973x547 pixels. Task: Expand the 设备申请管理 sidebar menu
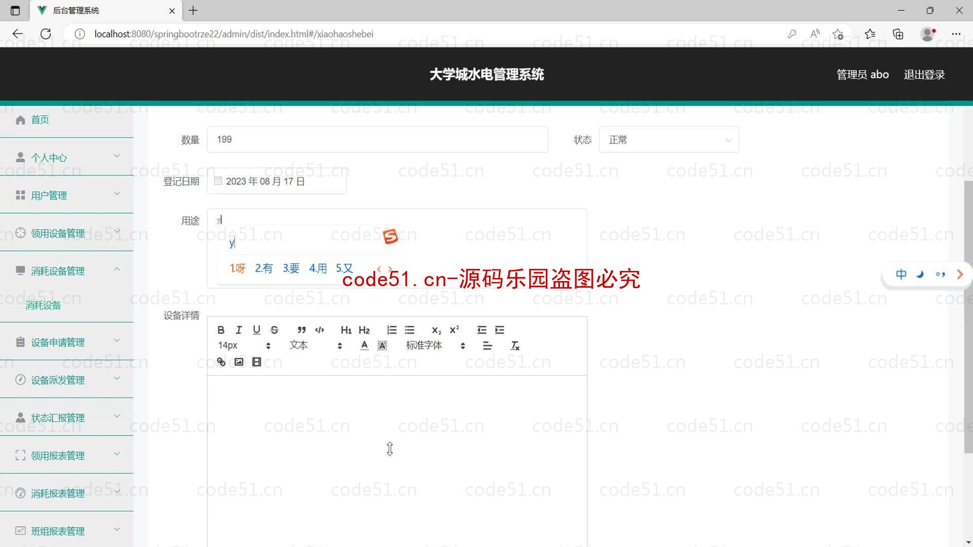tap(66, 342)
